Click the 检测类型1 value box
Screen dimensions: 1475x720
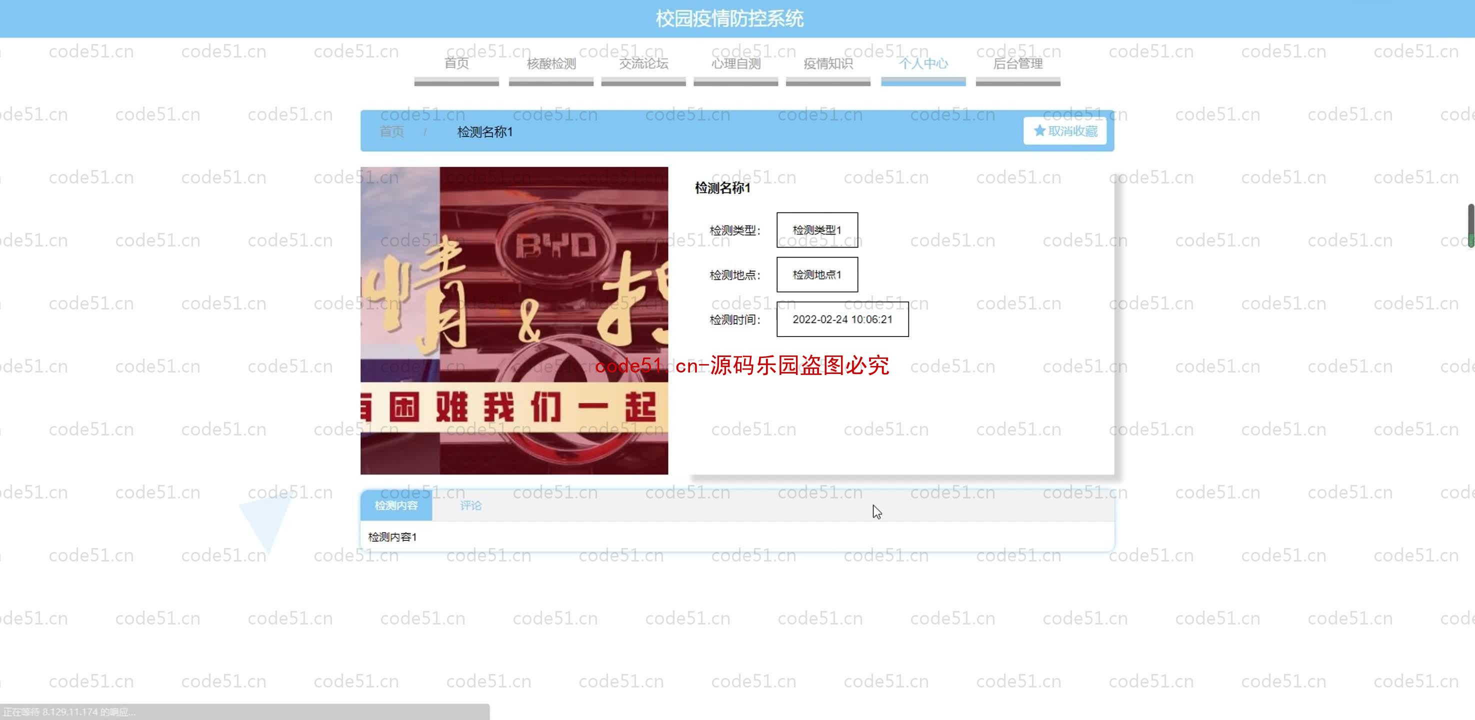(x=817, y=230)
